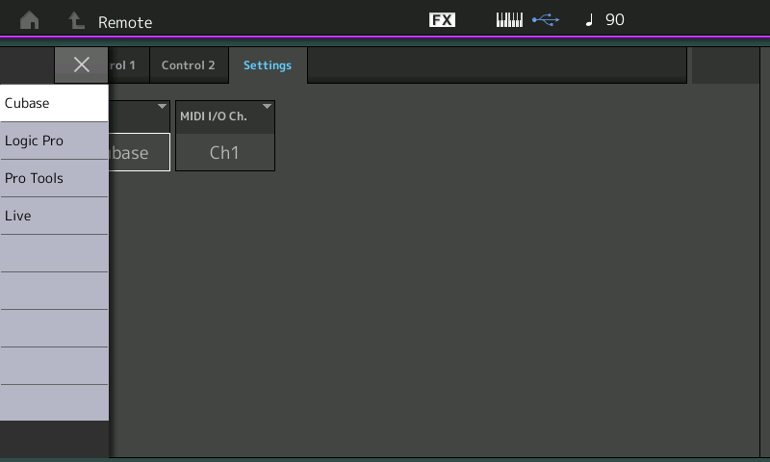The height and width of the screenshot is (462, 770).
Task: Open the Settings tab
Action: pos(268,65)
